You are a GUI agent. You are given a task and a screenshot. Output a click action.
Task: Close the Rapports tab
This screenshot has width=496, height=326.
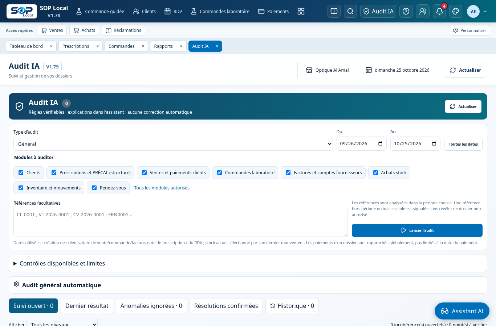click(181, 46)
